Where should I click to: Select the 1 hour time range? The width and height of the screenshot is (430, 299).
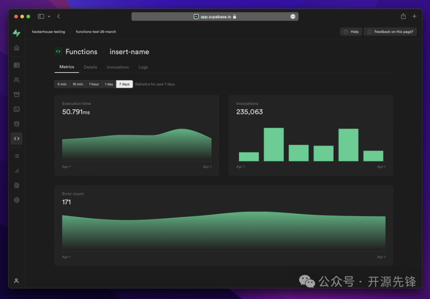[x=94, y=84]
